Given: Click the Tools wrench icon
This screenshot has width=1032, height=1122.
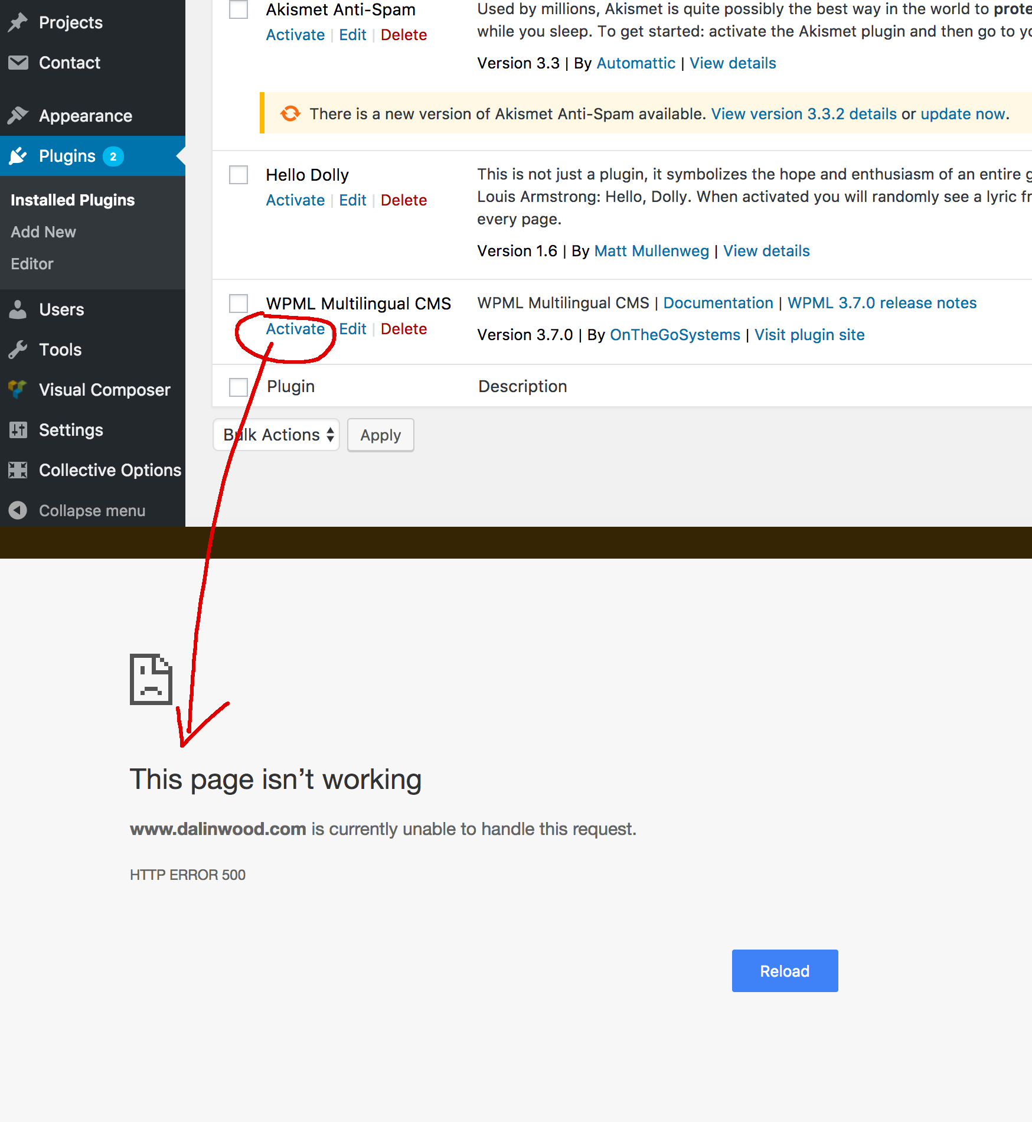Looking at the screenshot, I should click(18, 350).
